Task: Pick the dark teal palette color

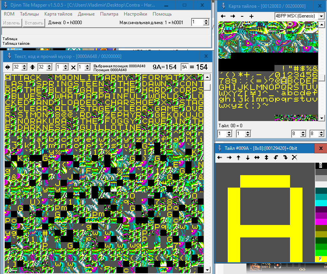Action: click(321, 191)
